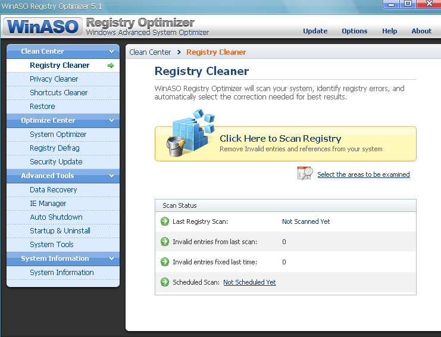Click green arrow icon beside Invalid entries from last scan
Screen dimensions: 441x337
click(165, 242)
